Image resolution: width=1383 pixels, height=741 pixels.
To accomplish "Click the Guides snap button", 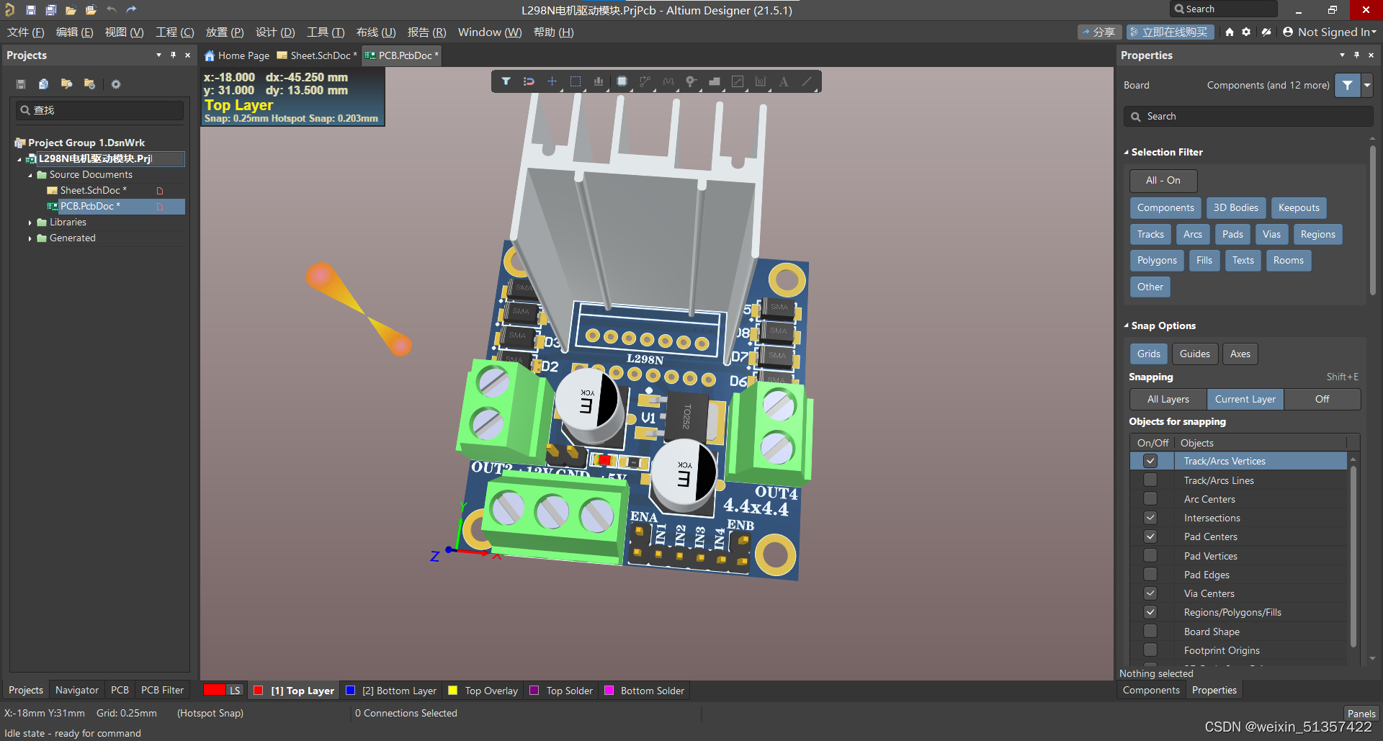I will tap(1195, 354).
